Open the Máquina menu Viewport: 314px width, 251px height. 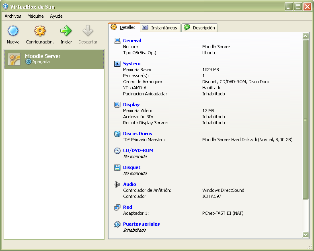35,16
